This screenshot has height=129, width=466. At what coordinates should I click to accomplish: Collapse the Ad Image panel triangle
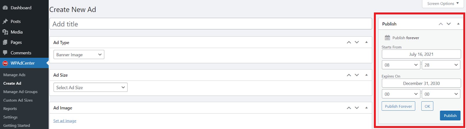tap(366, 108)
